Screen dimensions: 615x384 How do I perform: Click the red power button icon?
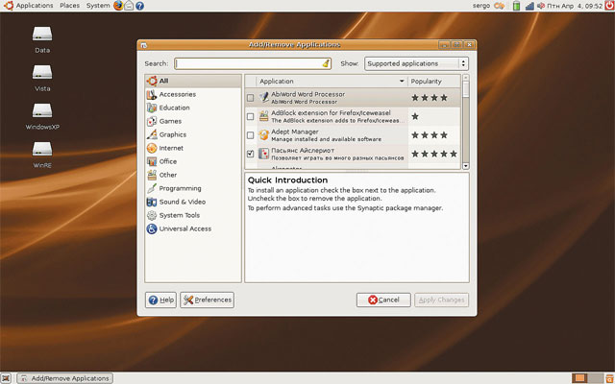[x=609, y=6]
